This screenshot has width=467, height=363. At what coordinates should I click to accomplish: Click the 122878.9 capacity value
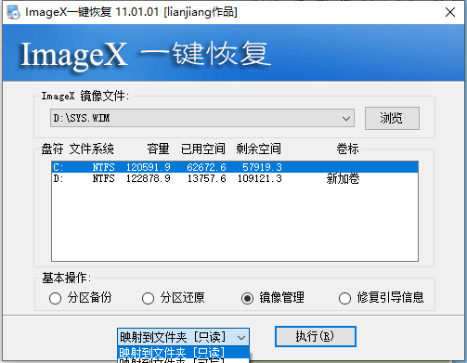pyautogui.click(x=149, y=178)
